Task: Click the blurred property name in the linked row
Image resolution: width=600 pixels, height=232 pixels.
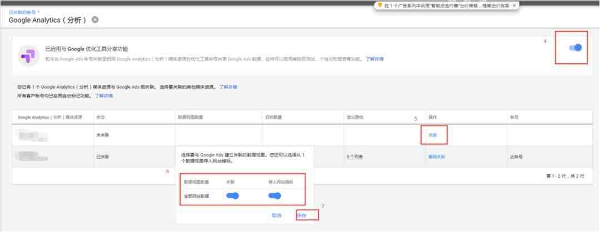Action: tap(32, 157)
